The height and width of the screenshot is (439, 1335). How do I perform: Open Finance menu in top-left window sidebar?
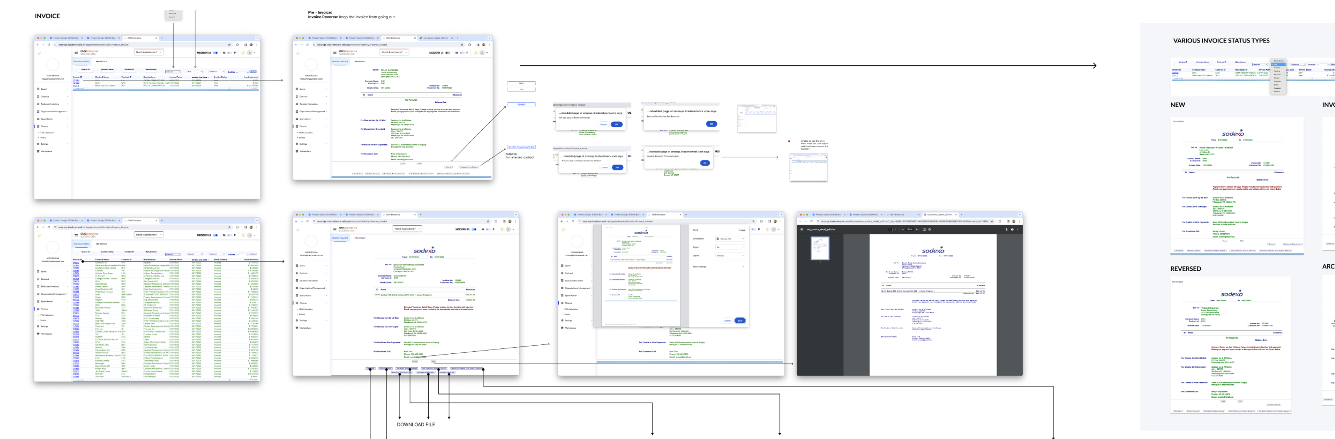tap(53, 126)
